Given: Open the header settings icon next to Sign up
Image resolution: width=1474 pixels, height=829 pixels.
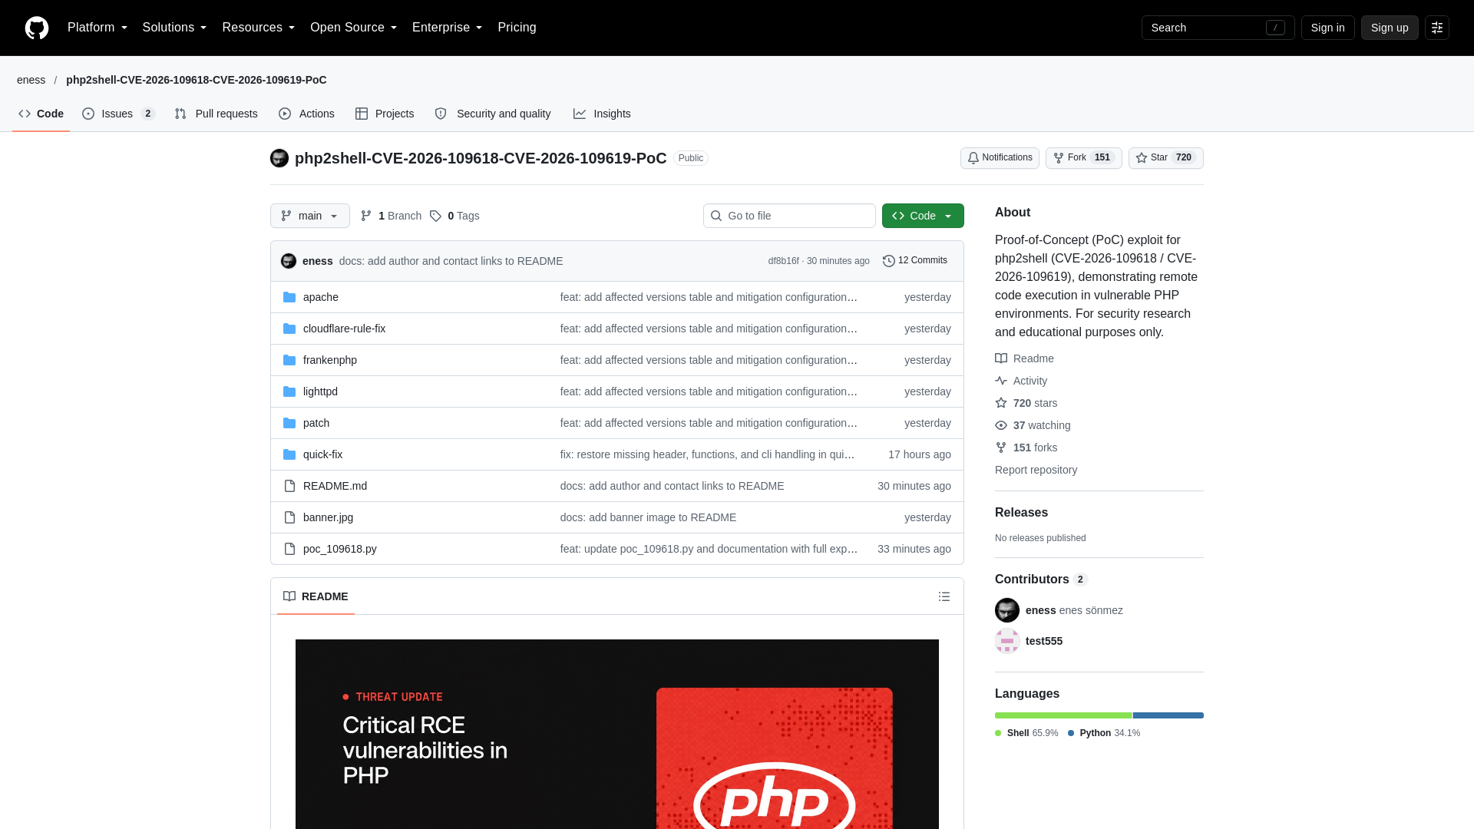Looking at the screenshot, I should point(1437,28).
